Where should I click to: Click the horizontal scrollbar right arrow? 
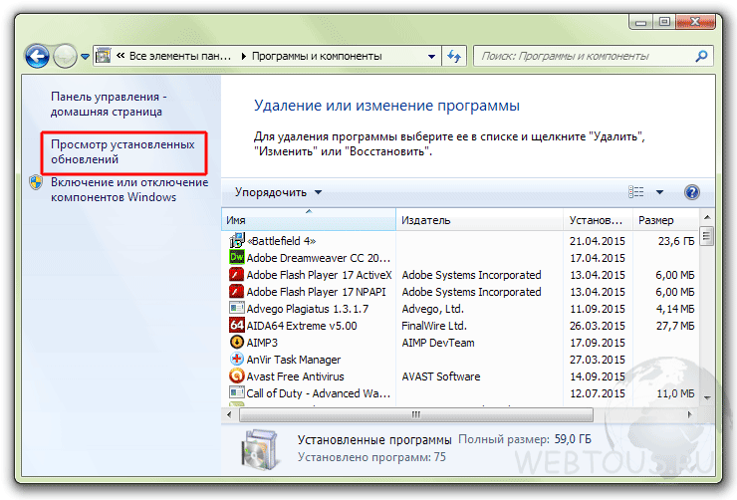click(689, 415)
